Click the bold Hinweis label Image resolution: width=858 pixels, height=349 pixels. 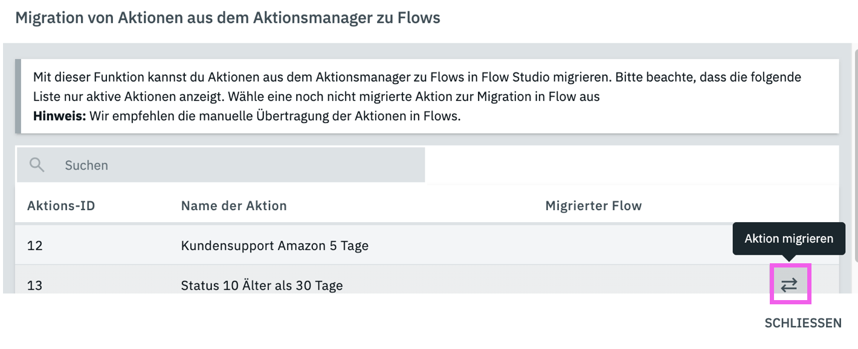60,116
